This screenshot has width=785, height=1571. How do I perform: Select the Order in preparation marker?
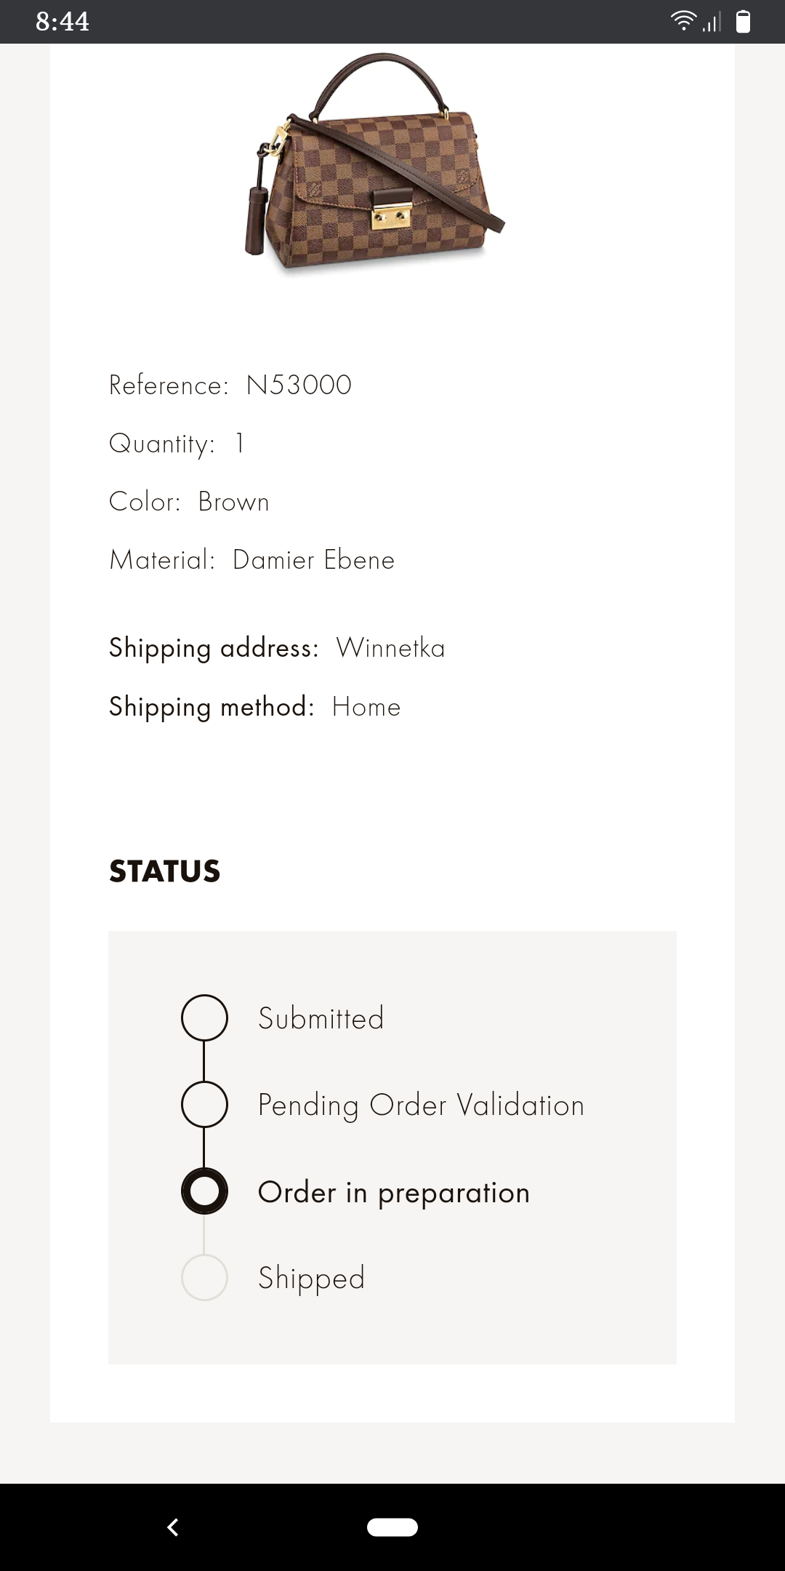pyautogui.click(x=204, y=1191)
